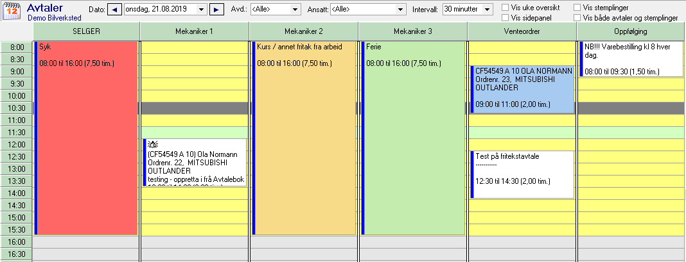The image size is (686, 262).
Task: Click the 16:30 time row label
Action: tap(16, 254)
